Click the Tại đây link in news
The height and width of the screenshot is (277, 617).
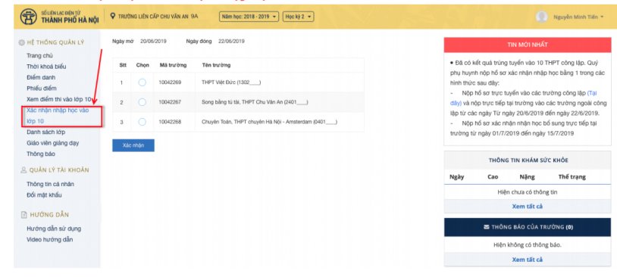click(524, 98)
